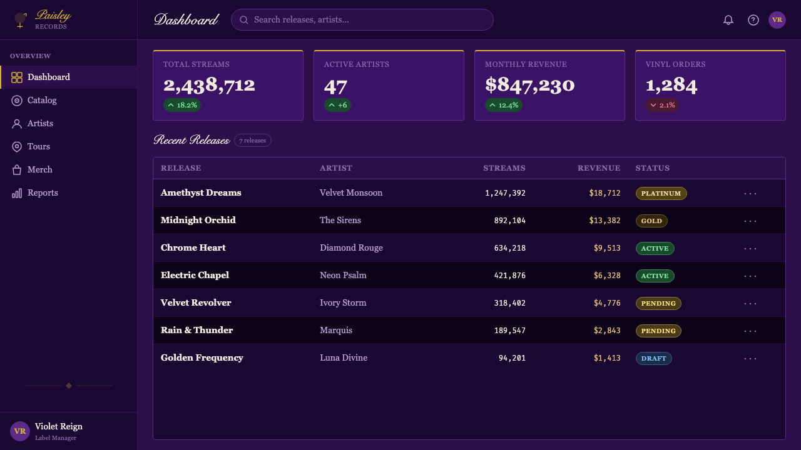Click the Vinyl Orders card
Image resolution: width=801 pixels, height=450 pixels.
pyautogui.click(x=710, y=85)
